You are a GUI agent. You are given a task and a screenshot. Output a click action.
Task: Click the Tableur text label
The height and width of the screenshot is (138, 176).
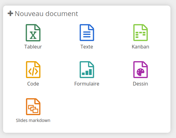[33, 47]
